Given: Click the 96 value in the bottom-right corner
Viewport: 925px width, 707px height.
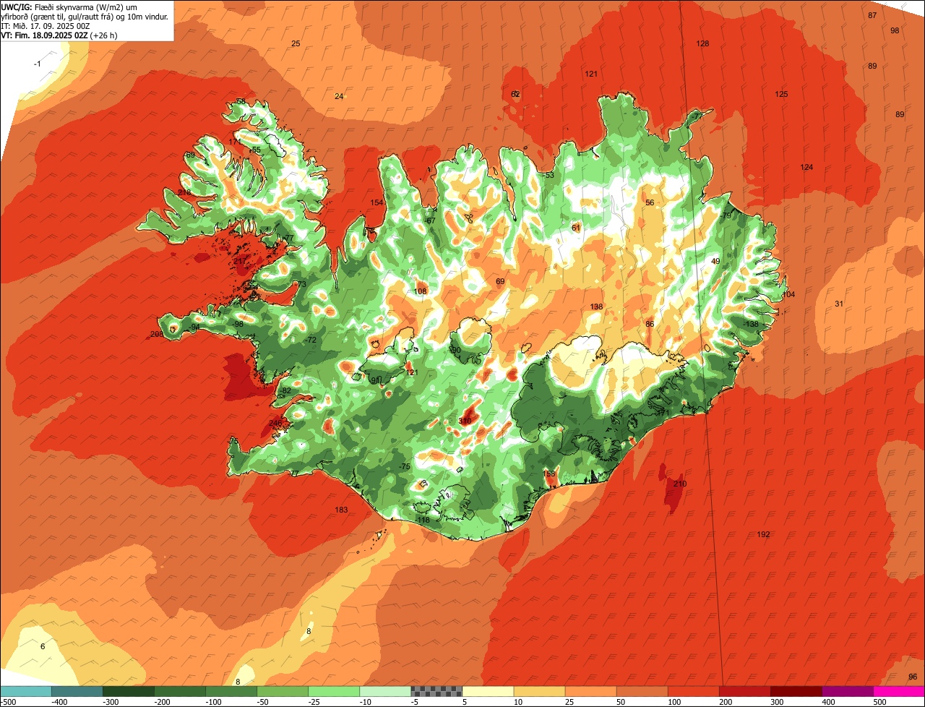Looking at the screenshot, I should point(913,677).
